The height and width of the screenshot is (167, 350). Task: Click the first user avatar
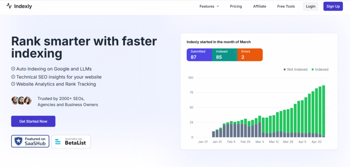[15, 101]
